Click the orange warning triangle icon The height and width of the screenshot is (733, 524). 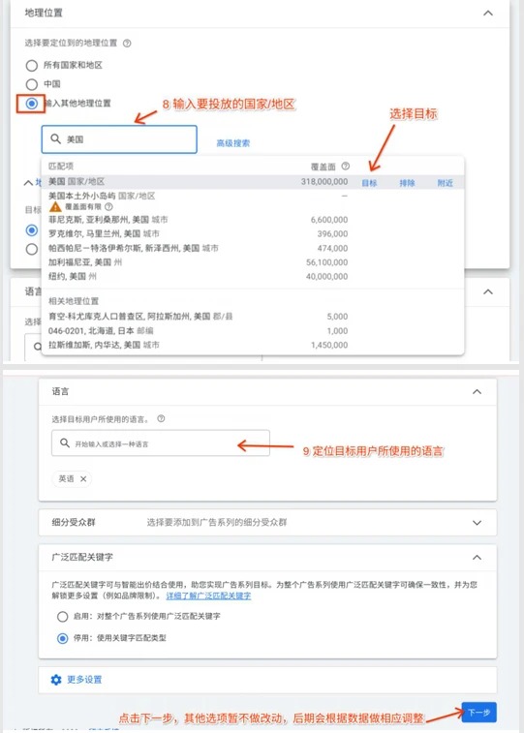(x=55, y=206)
